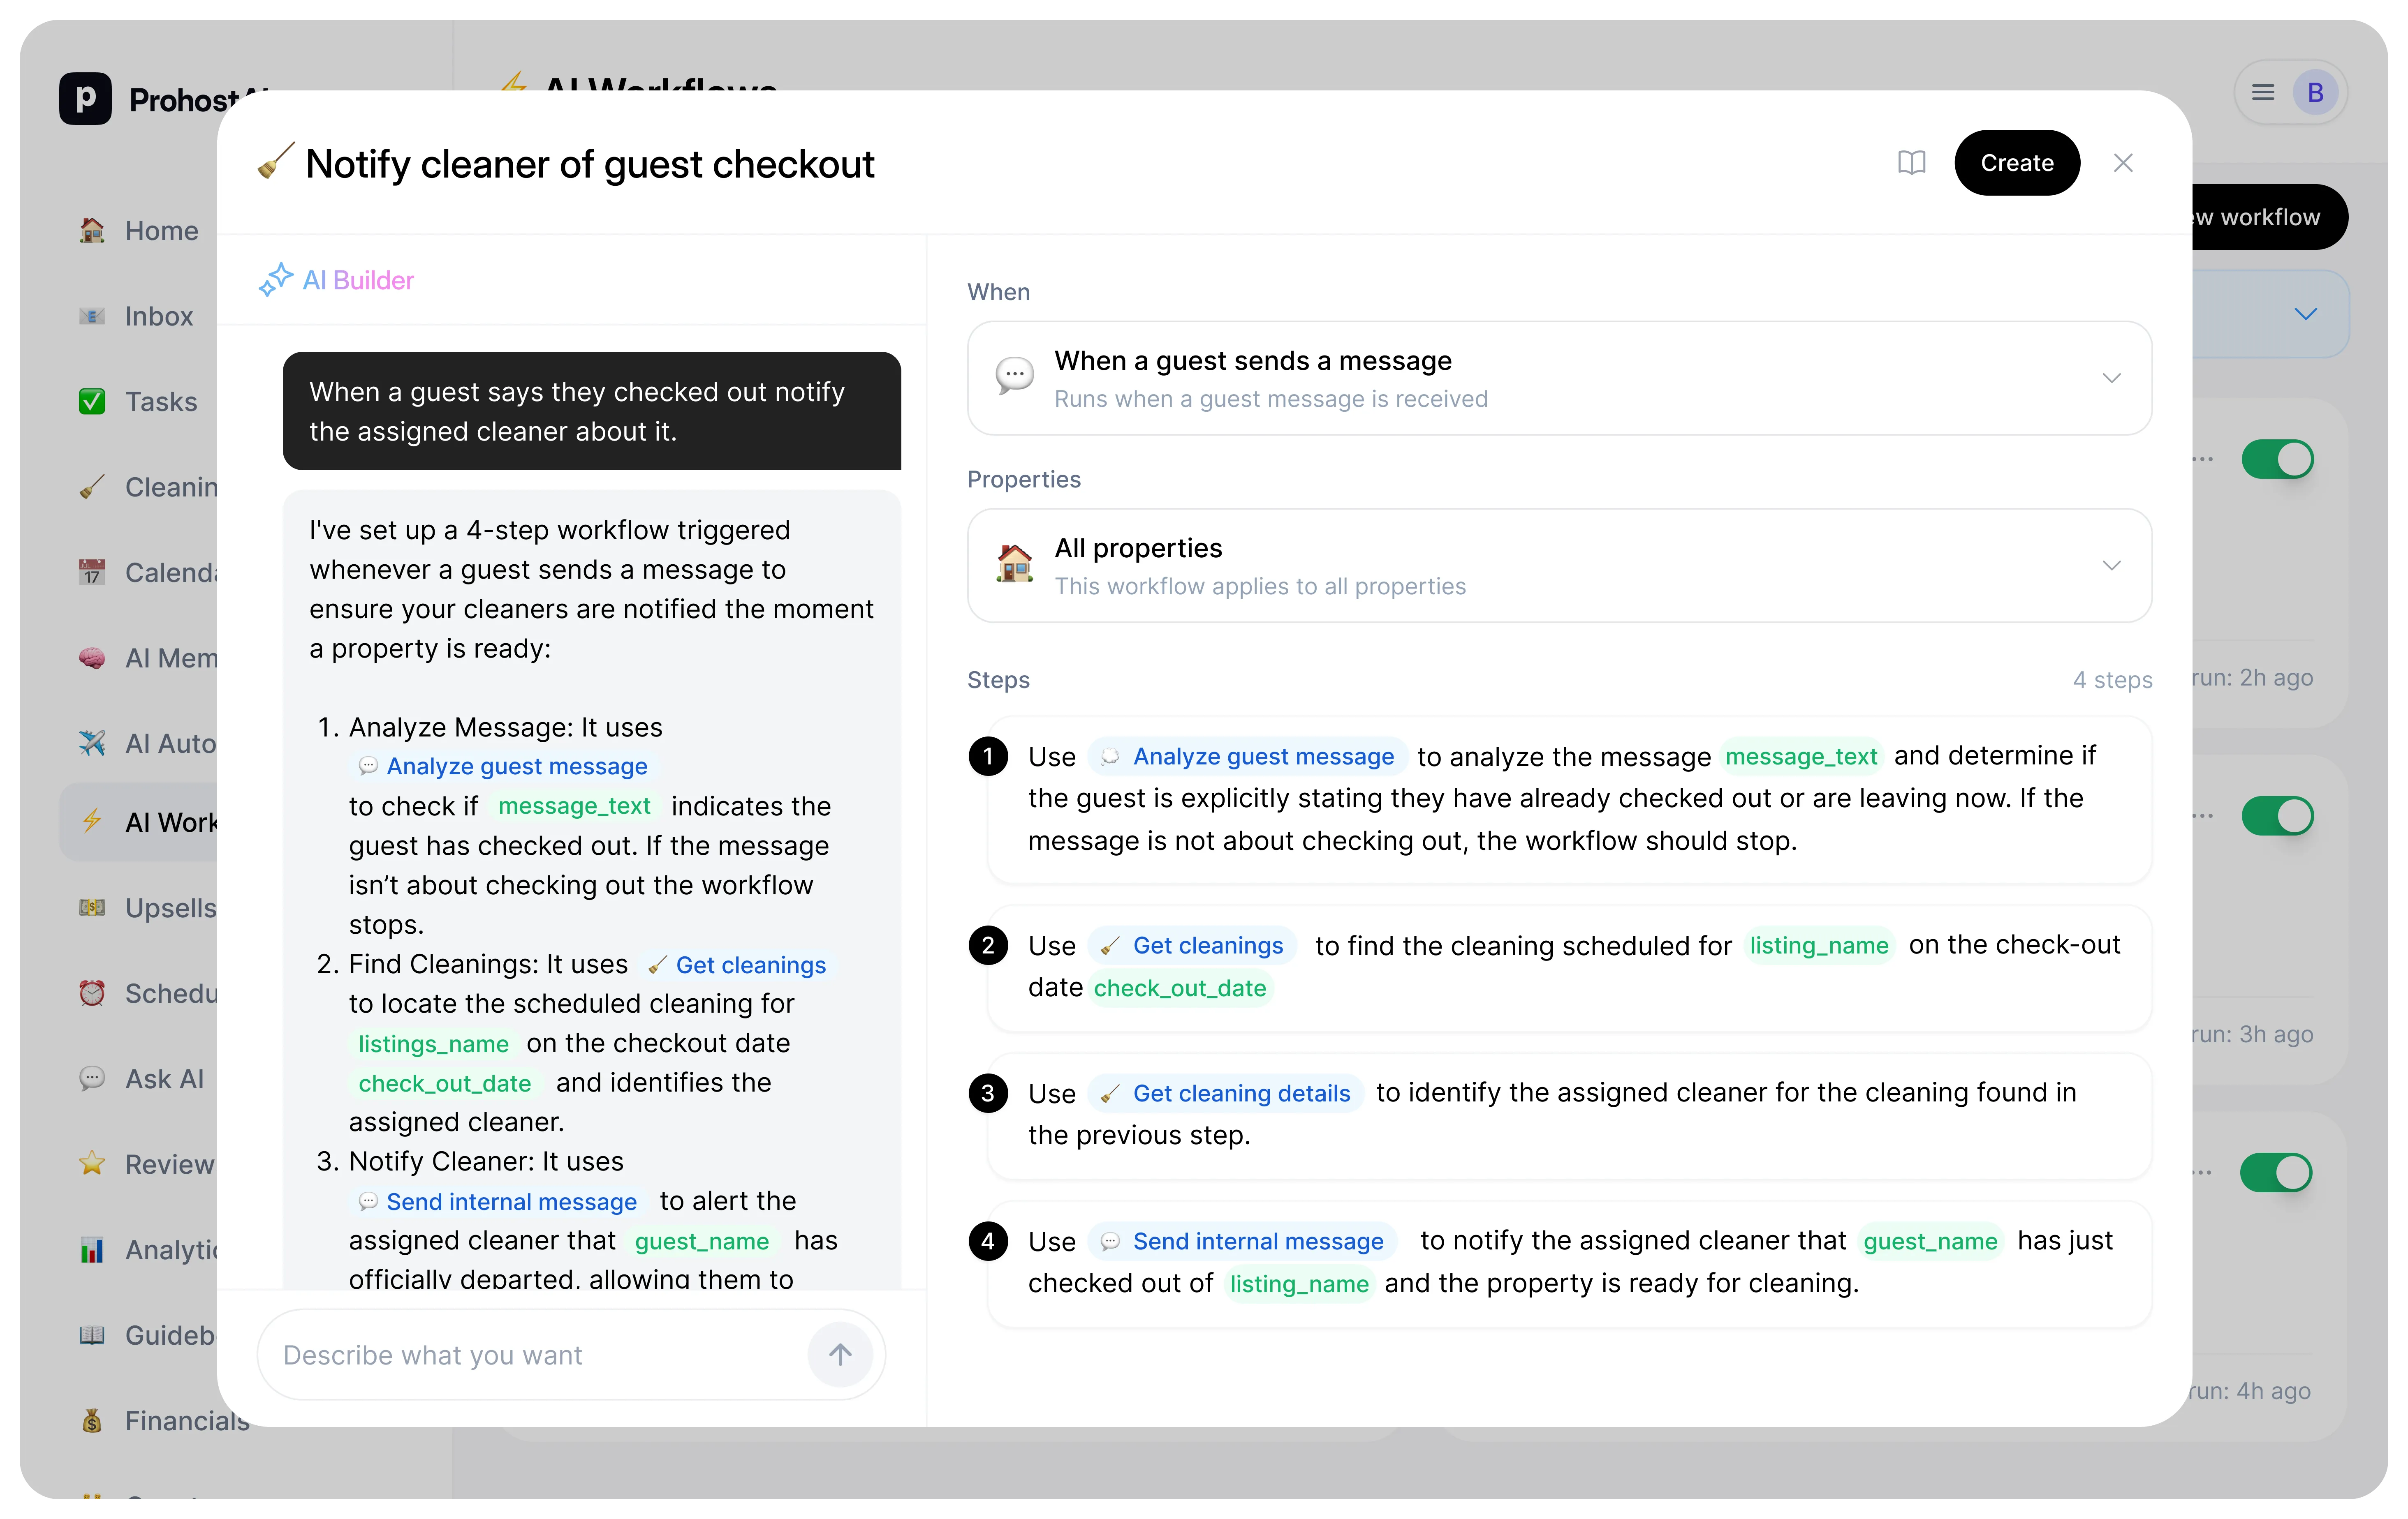This screenshot has height=1519, width=2408.
Task: Click the user avatar labeled B
Action: (x=2315, y=93)
